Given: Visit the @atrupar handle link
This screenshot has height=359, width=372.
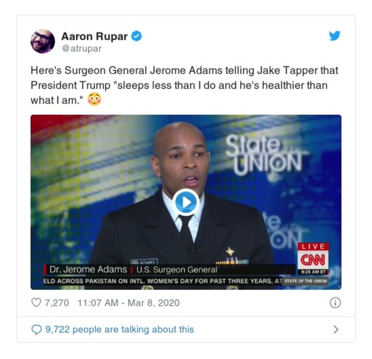Looking at the screenshot, I should 82,48.
